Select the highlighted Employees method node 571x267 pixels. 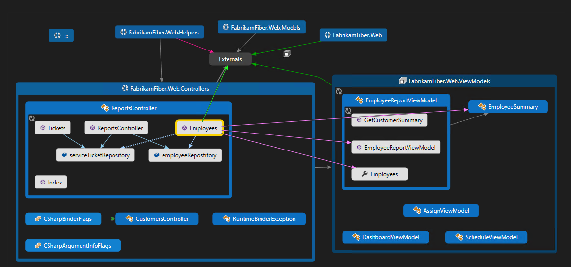(199, 128)
